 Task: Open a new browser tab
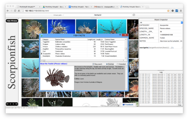pos(147,7)
